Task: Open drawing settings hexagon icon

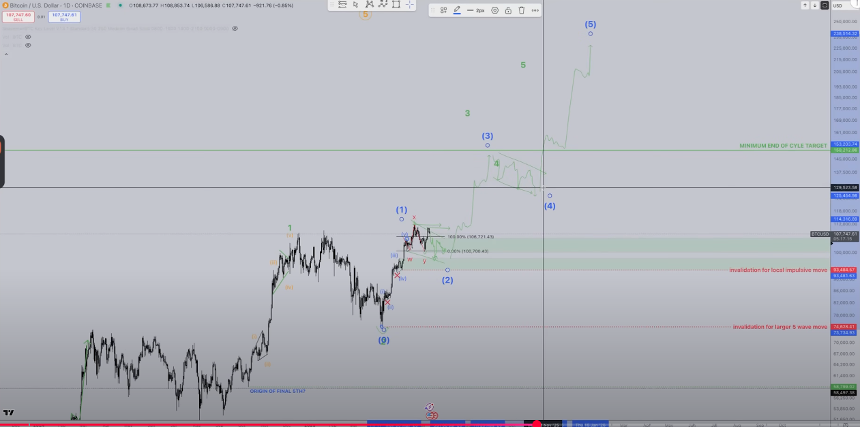Action: (x=495, y=10)
